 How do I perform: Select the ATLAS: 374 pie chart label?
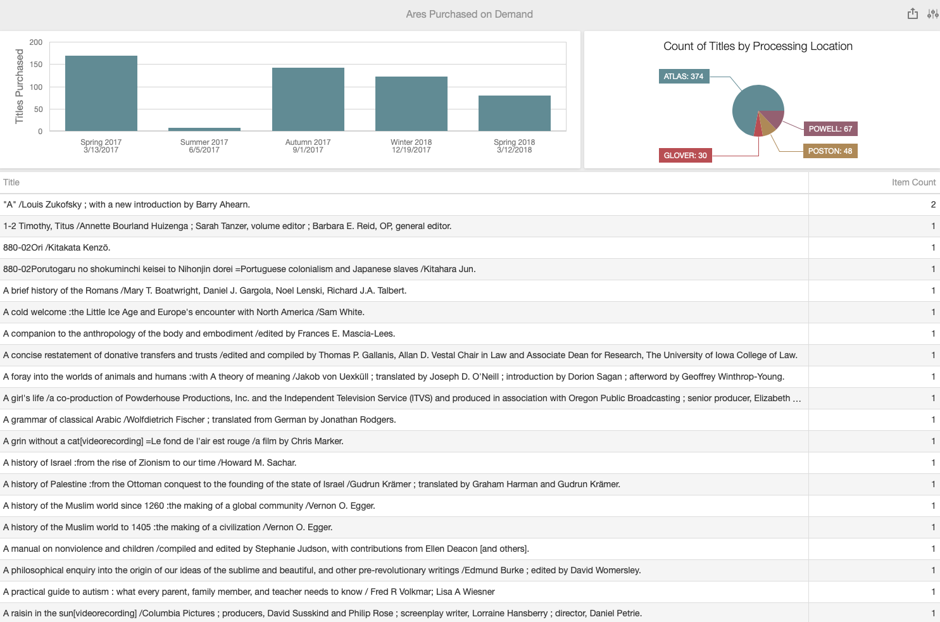(684, 77)
